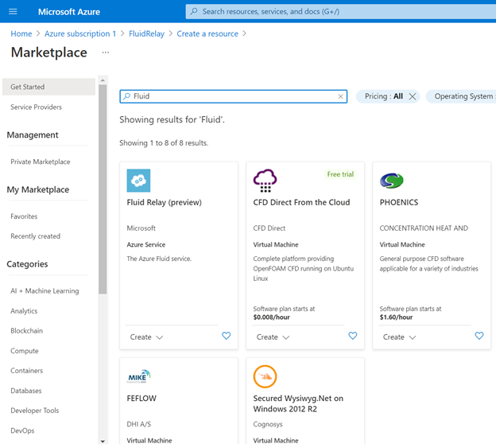Open the AI + Machine Learning category
This screenshot has height=444, width=496.
click(45, 291)
